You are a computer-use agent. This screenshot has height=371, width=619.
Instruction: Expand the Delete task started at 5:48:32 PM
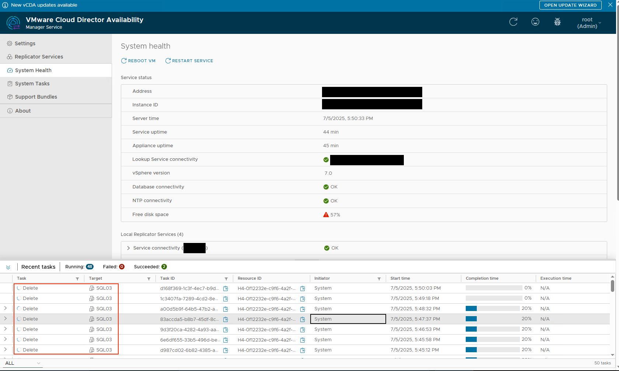[x=6, y=308]
